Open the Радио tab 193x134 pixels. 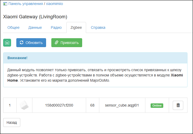click(x=56, y=27)
